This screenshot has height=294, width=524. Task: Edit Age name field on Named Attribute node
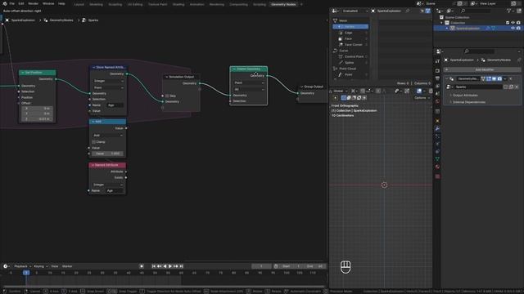coord(115,191)
